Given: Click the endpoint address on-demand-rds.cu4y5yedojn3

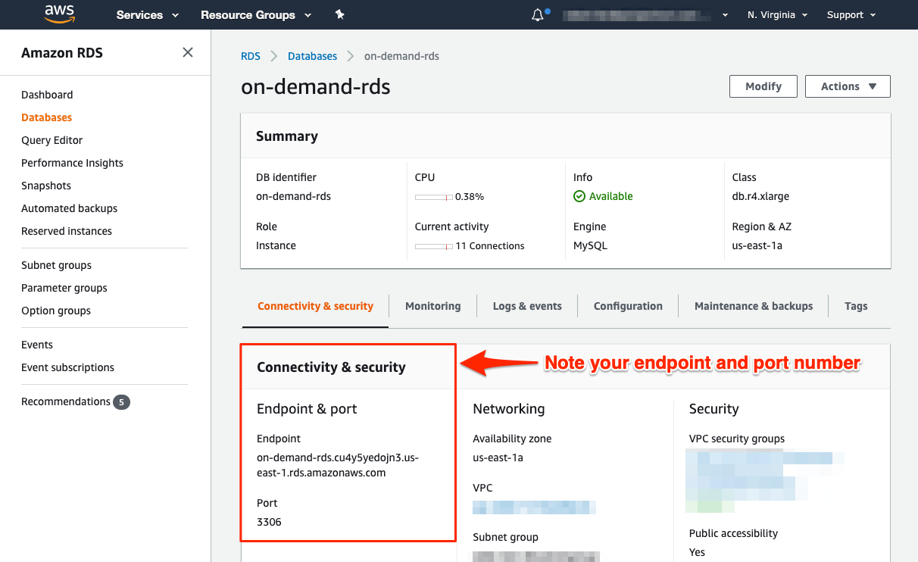Looking at the screenshot, I should click(x=338, y=465).
